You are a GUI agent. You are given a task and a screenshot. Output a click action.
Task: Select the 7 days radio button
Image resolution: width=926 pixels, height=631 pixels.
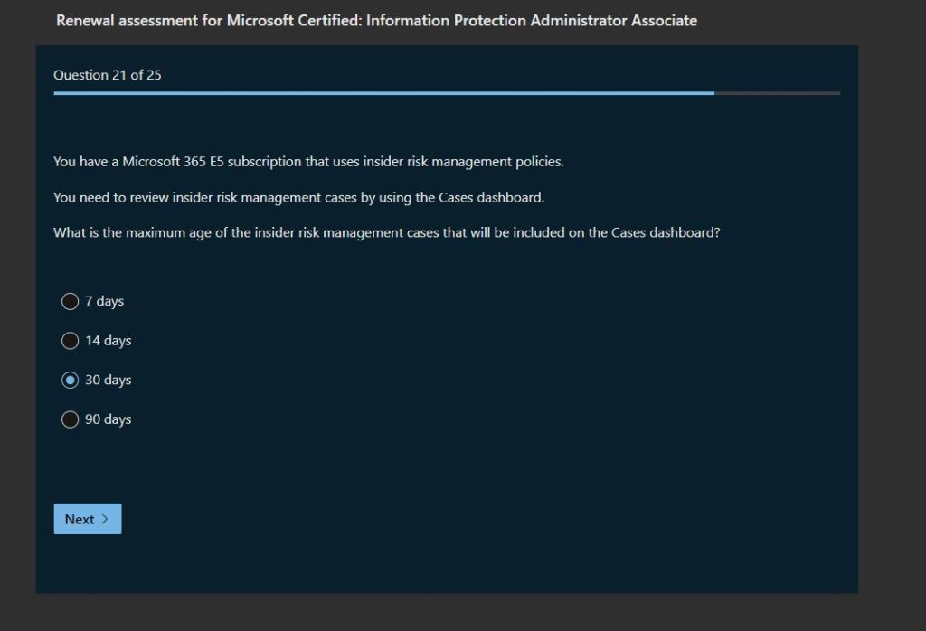pos(70,301)
